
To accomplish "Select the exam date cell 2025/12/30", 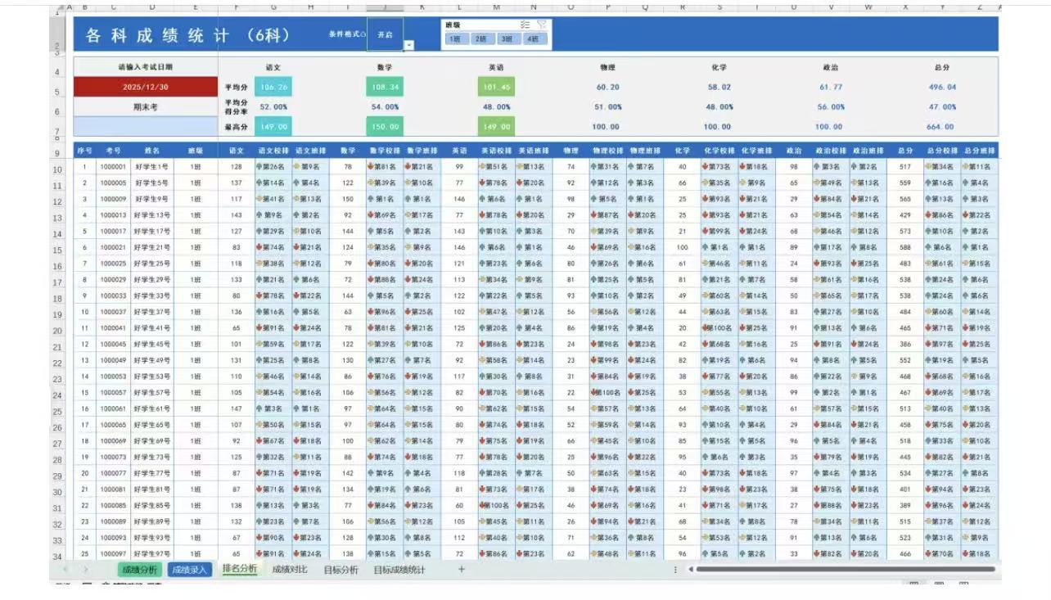I will tap(146, 87).
